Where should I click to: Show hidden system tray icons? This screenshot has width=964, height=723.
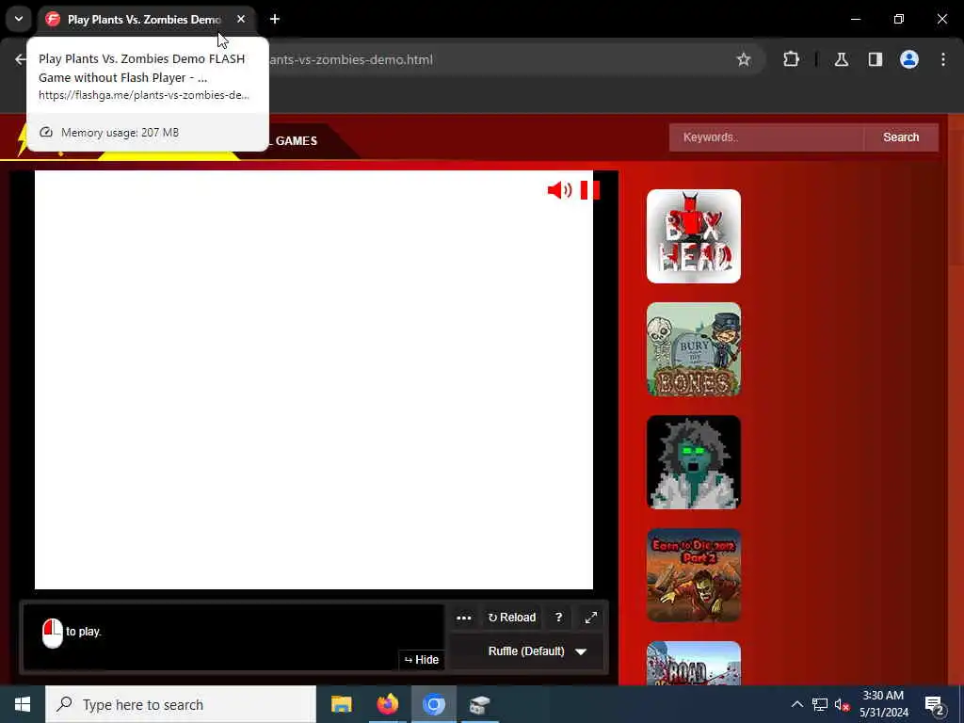[x=796, y=704]
